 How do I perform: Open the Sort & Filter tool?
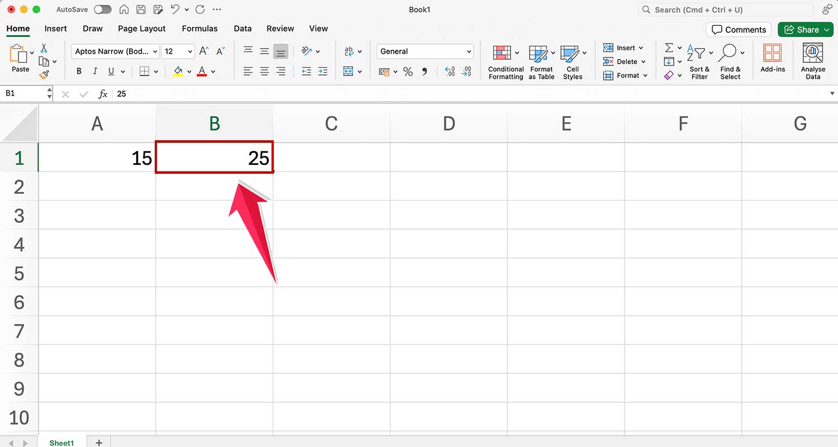(x=699, y=61)
